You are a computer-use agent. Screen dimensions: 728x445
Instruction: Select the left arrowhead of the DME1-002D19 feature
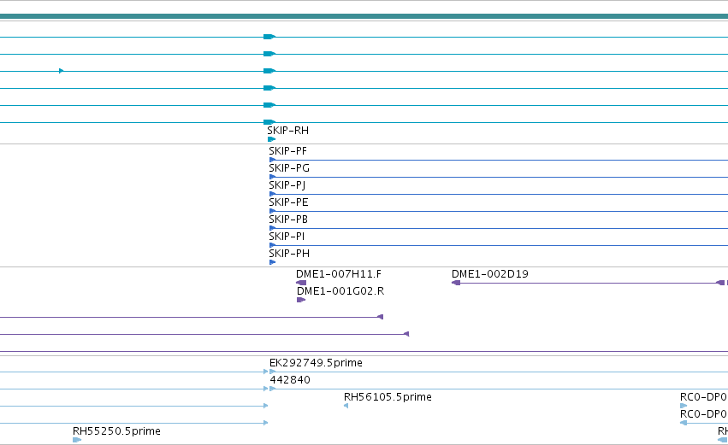tap(456, 283)
